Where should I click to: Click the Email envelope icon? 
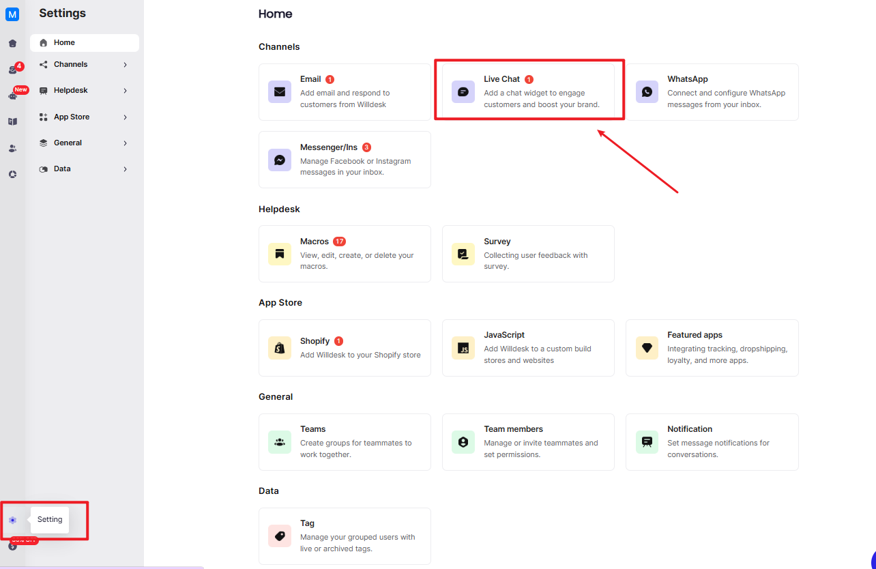(x=280, y=91)
